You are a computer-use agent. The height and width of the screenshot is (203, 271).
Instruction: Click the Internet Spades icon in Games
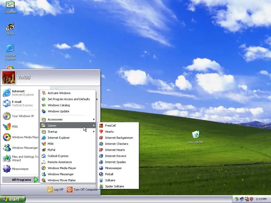tap(101, 162)
